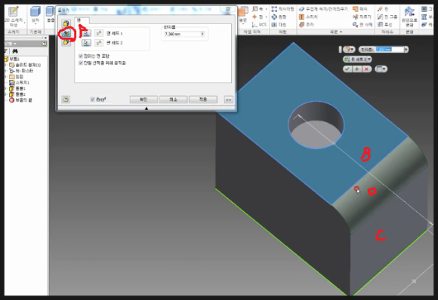Toggle the include tangent faces checkbox
Image resolution: width=438 pixels, height=300 pixels.
(x=81, y=56)
